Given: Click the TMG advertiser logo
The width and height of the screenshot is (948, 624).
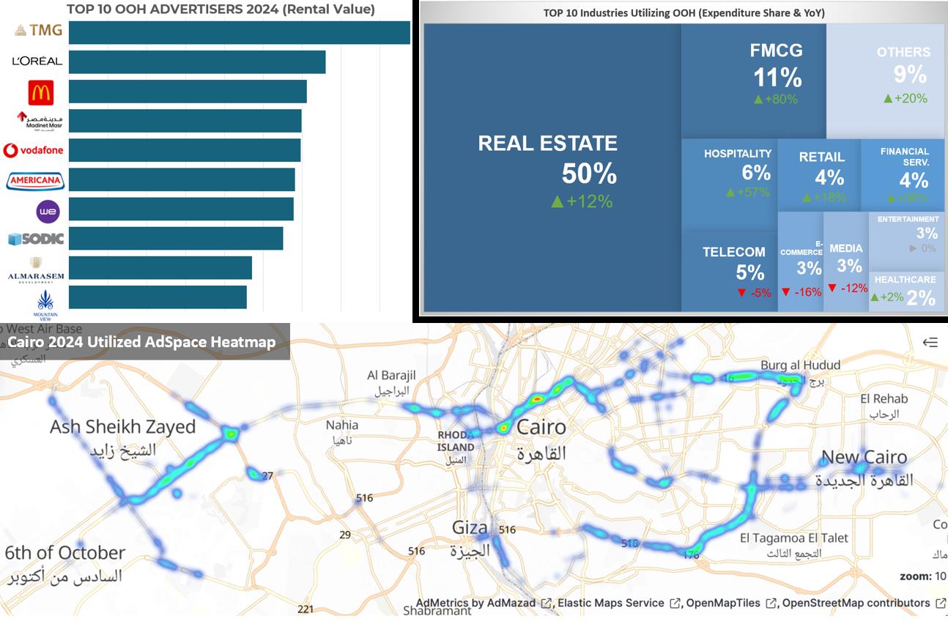Looking at the screenshot, I should point(38,31).
